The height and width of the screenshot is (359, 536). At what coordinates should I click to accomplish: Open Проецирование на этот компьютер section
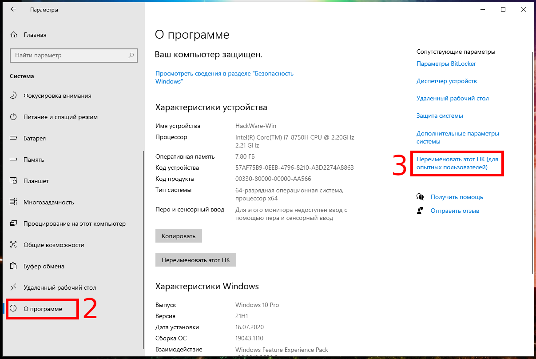tap(74, 223)
